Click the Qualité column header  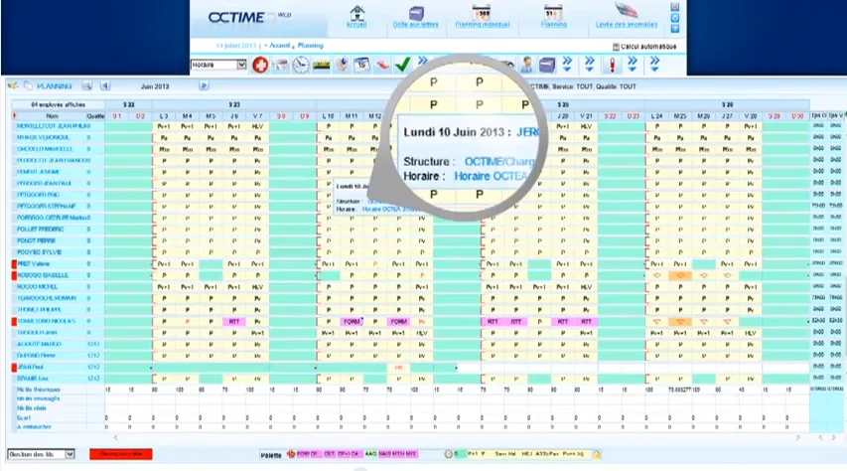pyautogui.click(x=95, y=116)
